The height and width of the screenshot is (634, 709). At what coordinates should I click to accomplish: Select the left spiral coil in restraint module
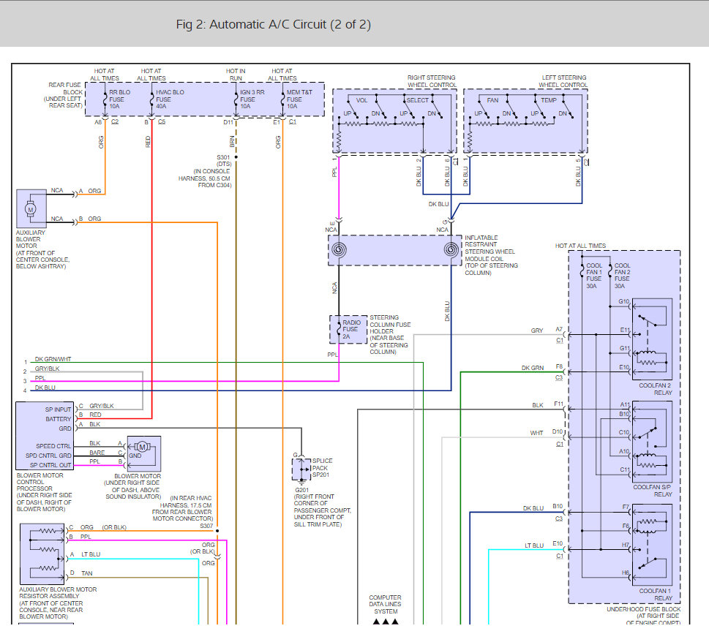click(339, 250)
